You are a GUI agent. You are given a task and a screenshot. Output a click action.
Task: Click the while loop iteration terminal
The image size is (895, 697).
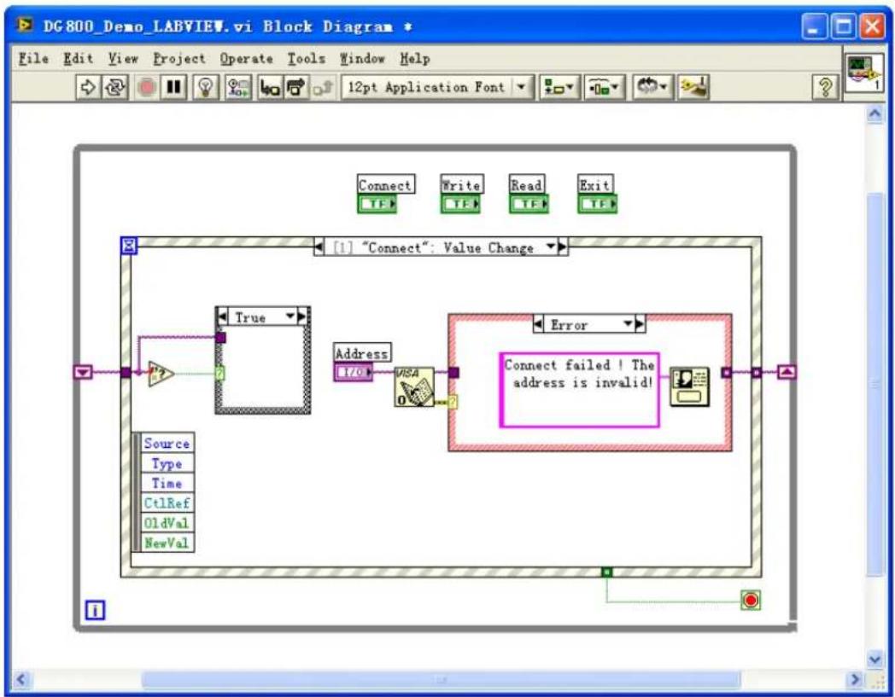coord(95,610)
